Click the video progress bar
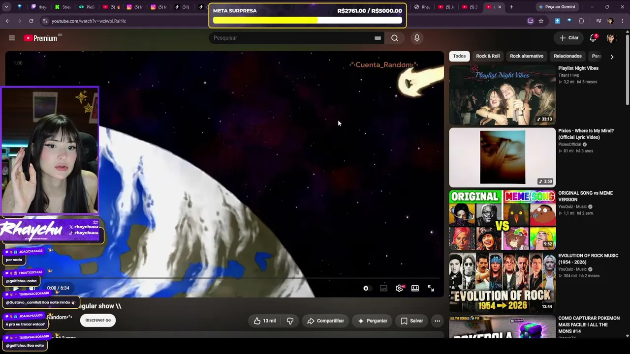 [224, 279]
